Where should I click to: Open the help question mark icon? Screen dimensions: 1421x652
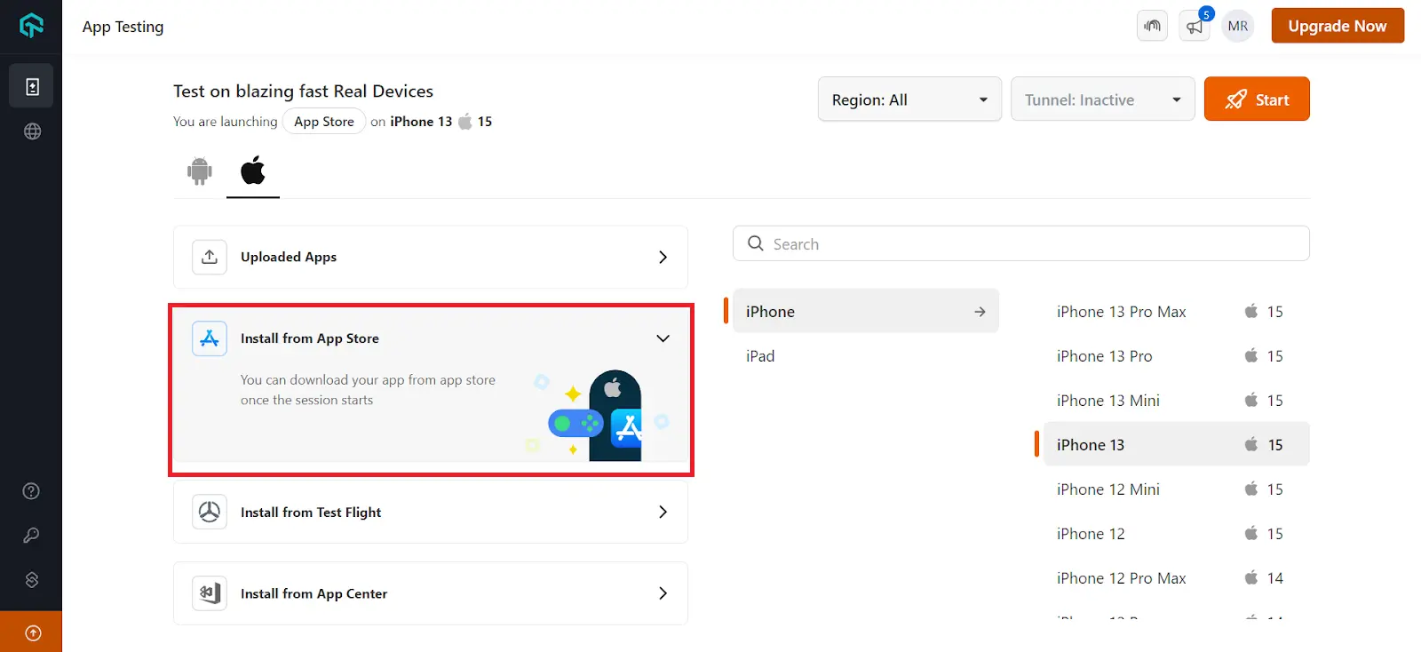(x=31, y=491)
